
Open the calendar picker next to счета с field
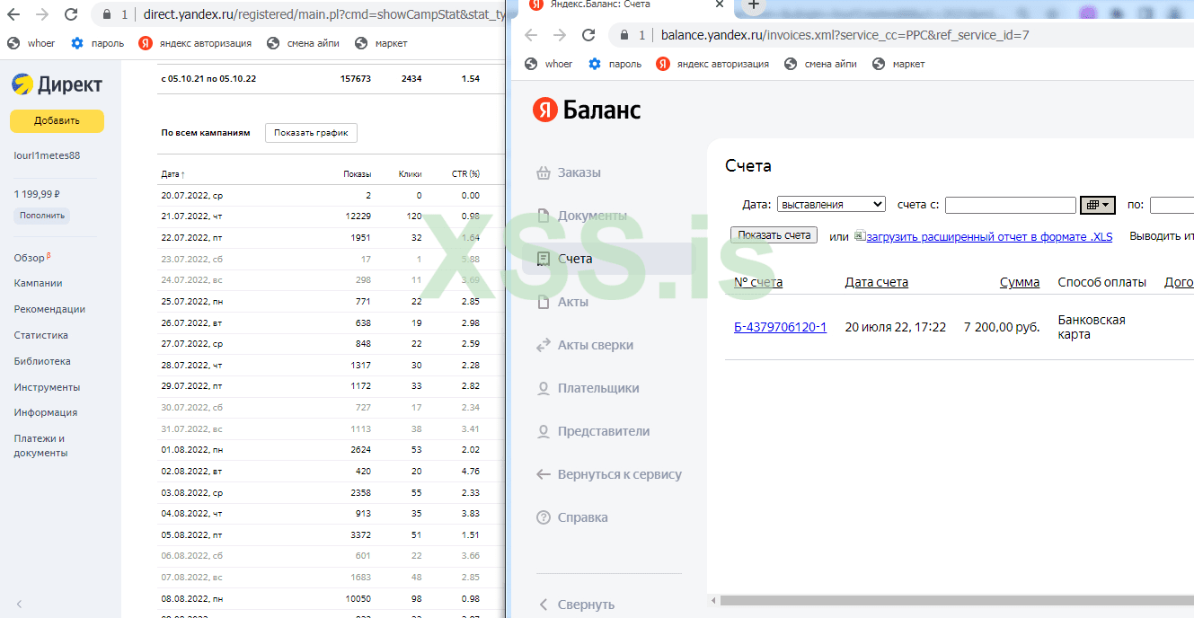pyautogui.click(x=1097, y=205)
